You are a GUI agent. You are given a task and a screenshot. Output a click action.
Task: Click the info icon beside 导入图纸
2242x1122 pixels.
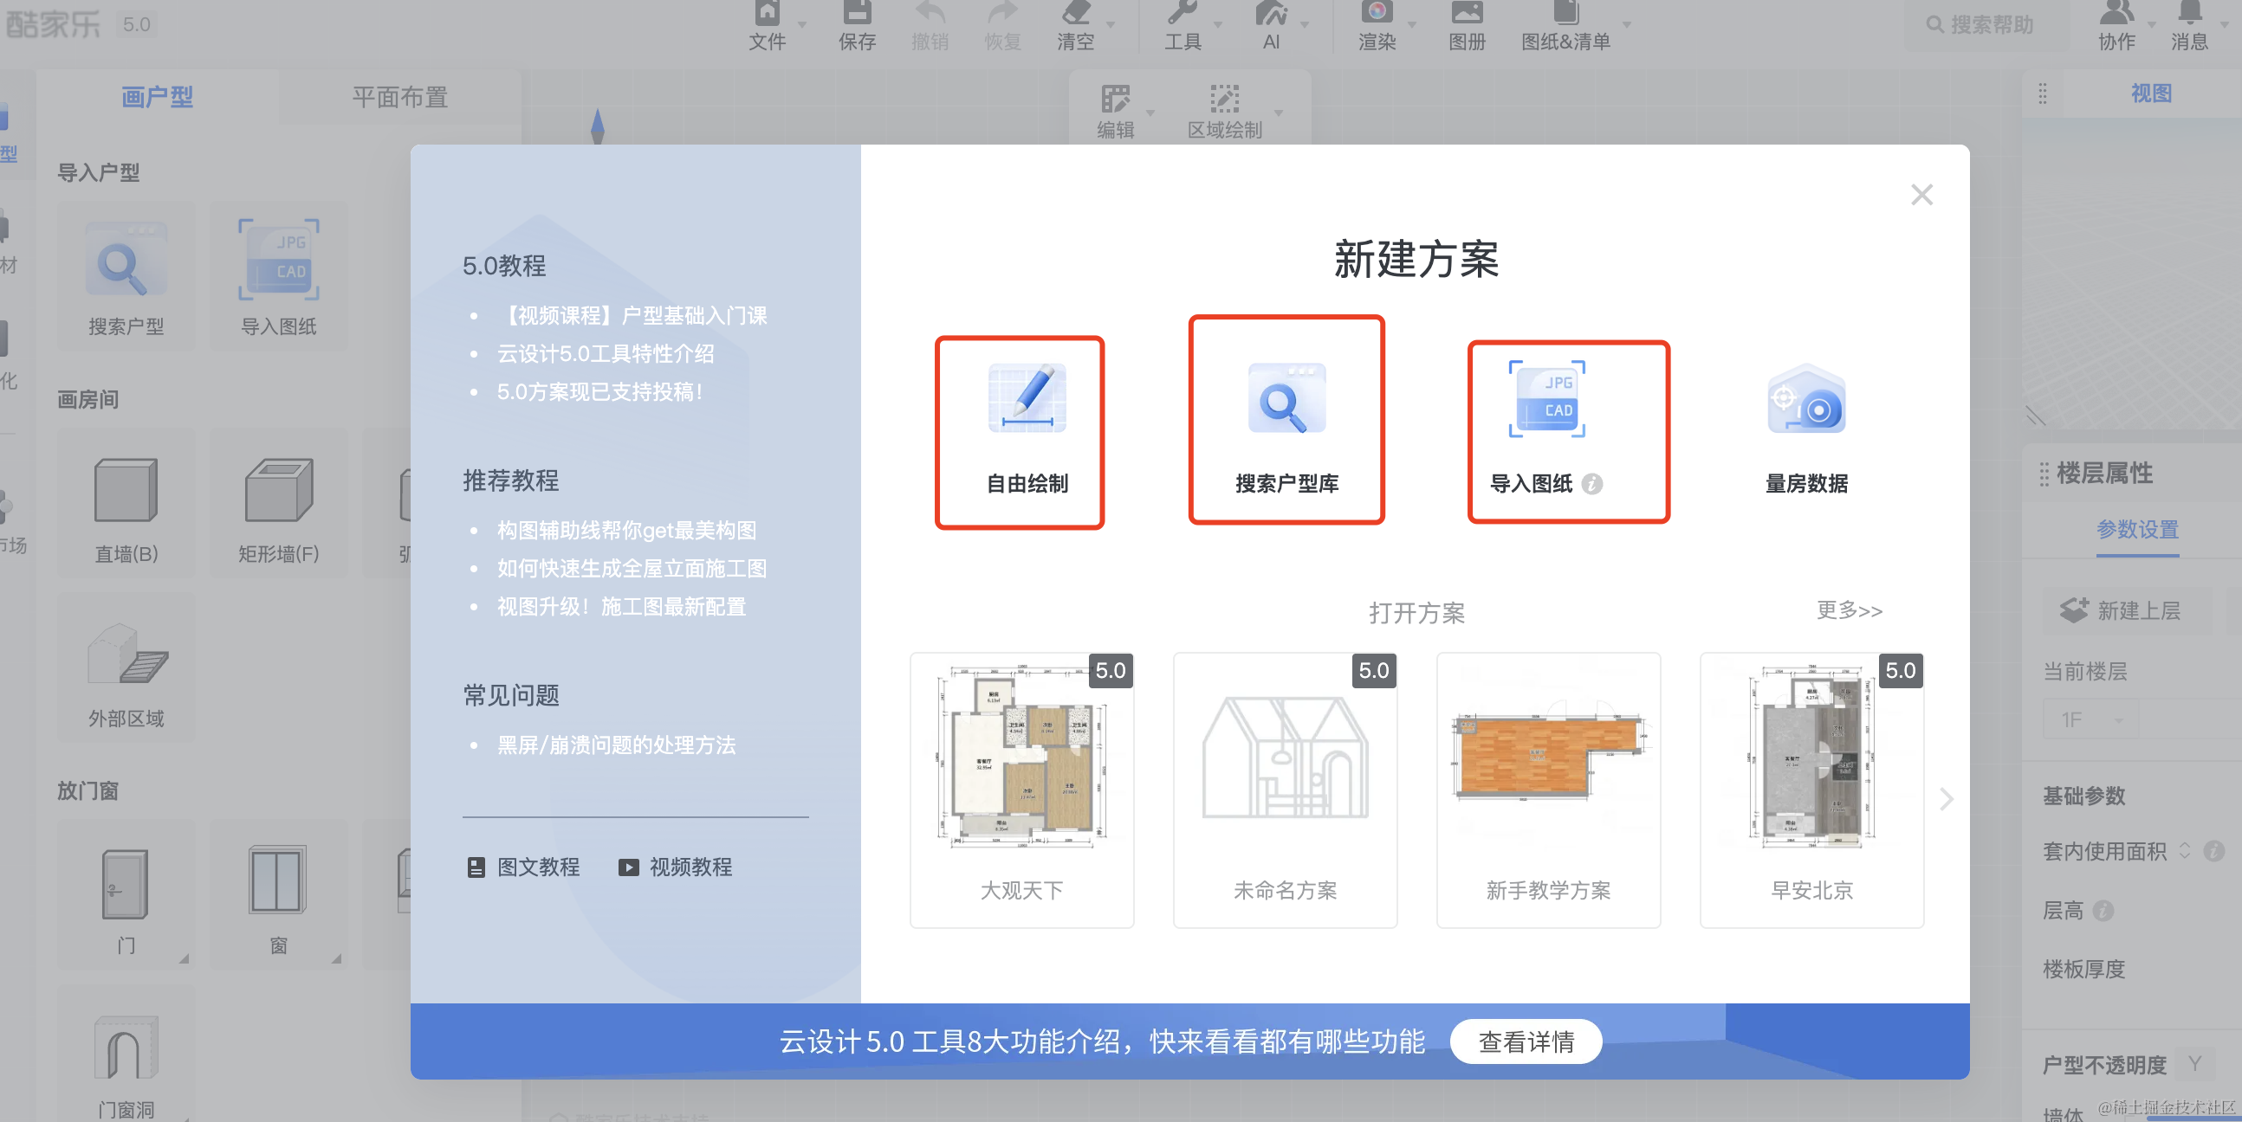click(1592, 484)
